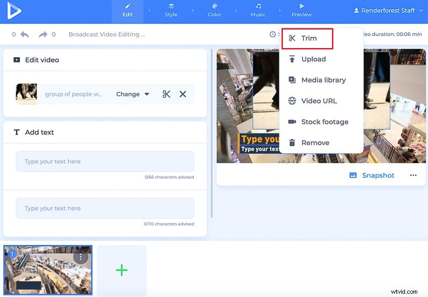This screenshot has width=428, height=297.
Task: Open the Edit step tab
Action: coord(127,11)
